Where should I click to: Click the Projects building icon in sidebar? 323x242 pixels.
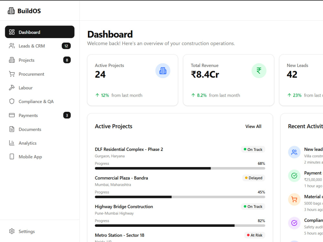point(12,60)
